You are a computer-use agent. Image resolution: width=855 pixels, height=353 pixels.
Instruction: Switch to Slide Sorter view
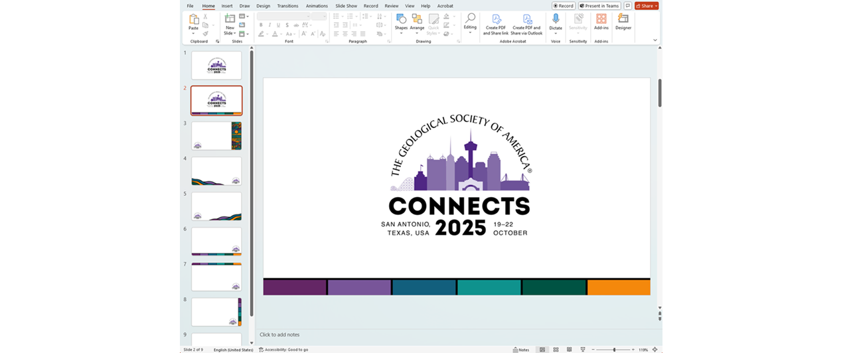point(556,349)
